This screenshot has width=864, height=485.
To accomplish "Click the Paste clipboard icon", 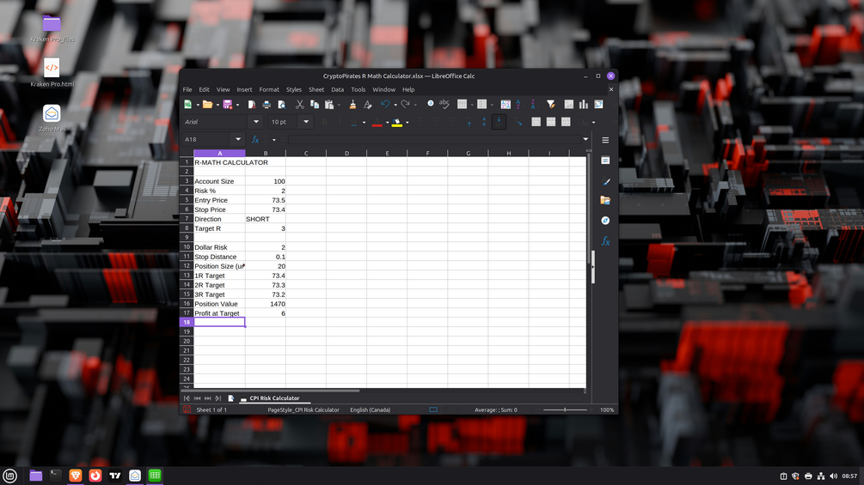I will 329,105.
